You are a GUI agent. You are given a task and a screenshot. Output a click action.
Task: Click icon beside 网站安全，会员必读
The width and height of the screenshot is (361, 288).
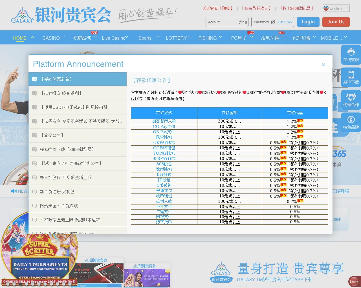click(34, 206)
